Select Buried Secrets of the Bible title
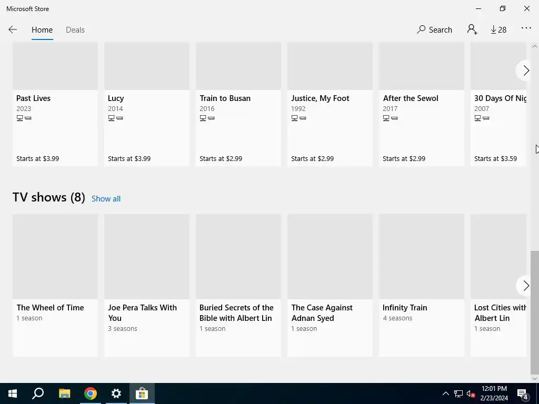This screenshot has width=539, height=404. [236, 312]
